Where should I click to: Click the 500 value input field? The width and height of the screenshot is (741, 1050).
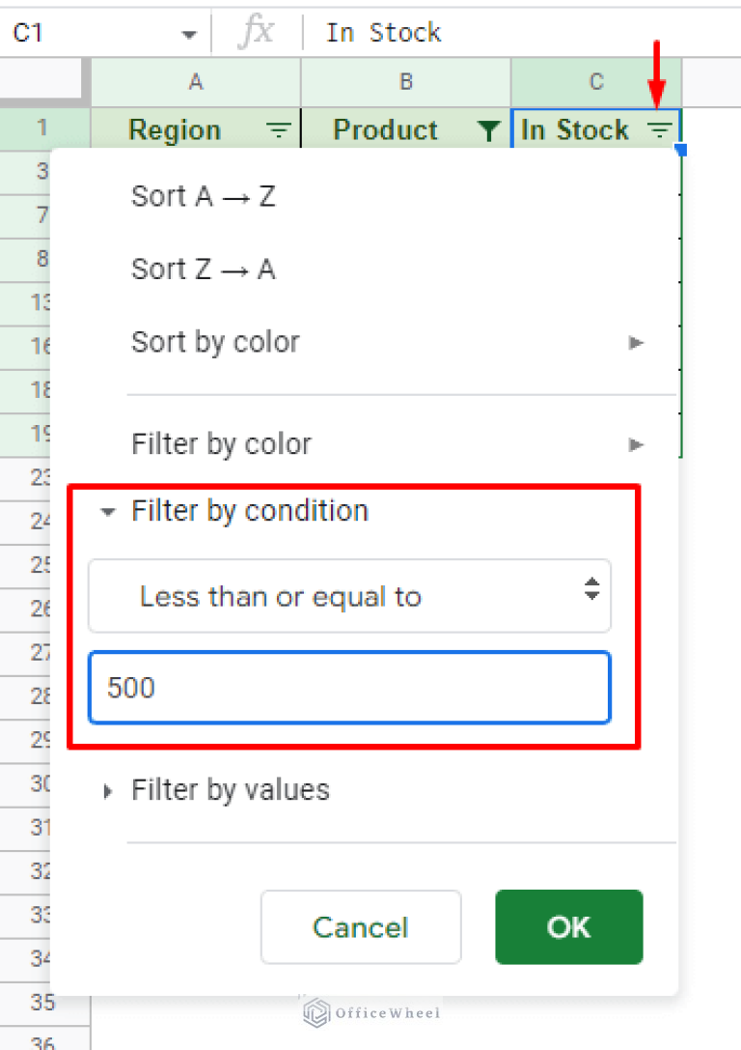pos(349,688)
